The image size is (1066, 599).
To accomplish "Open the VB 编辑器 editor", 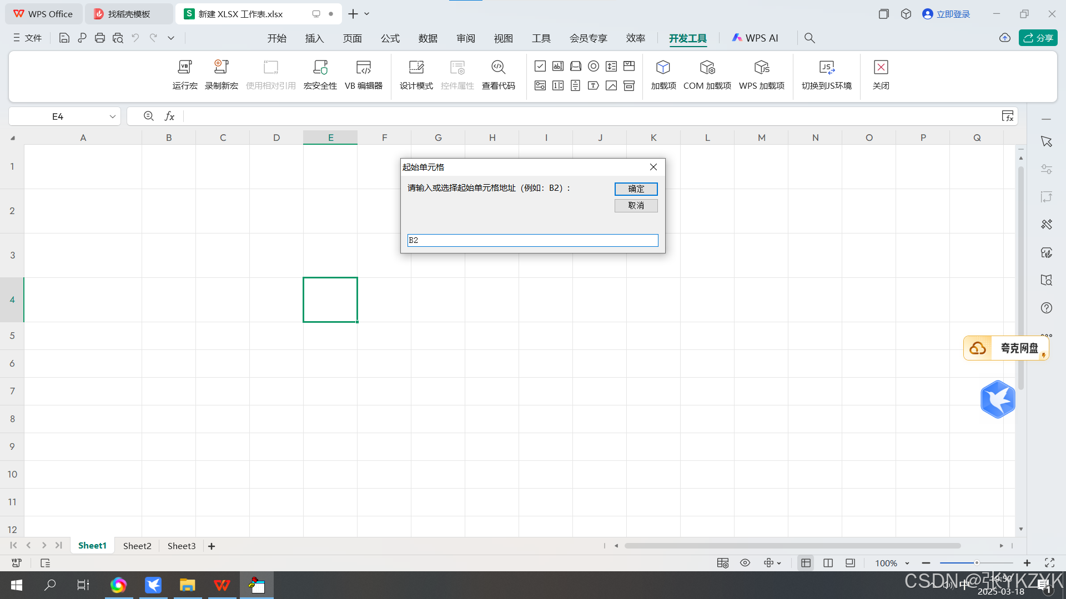I will 364,74.
